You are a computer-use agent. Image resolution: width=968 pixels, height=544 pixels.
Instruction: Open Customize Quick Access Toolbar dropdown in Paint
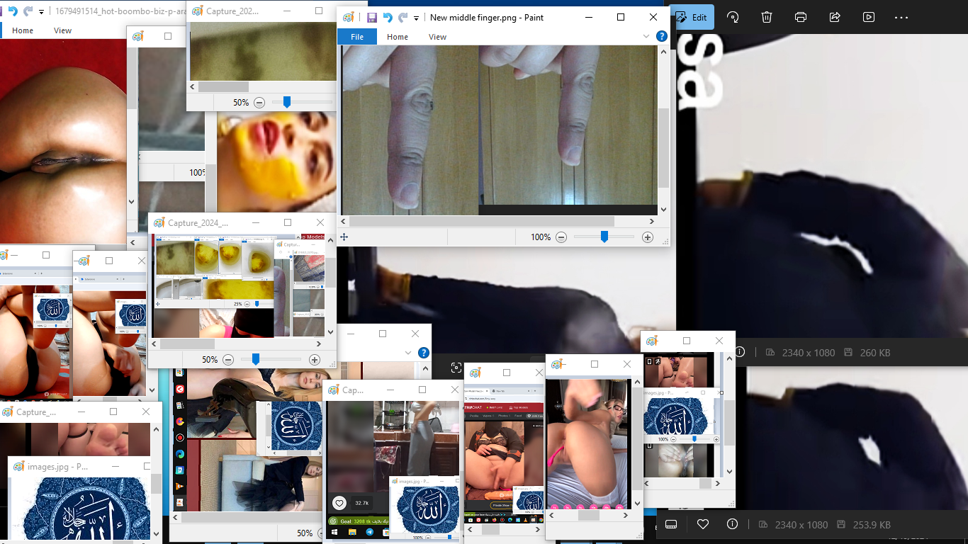point(417,18)
